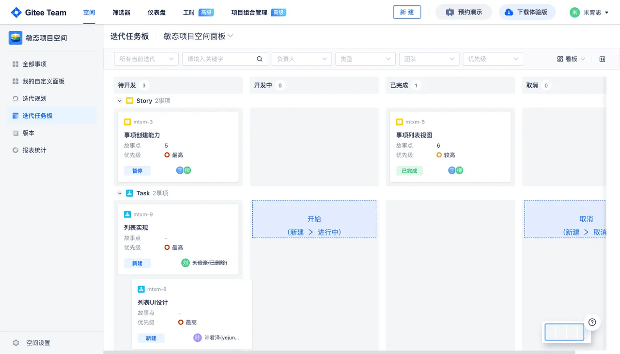The height and width of the screenshot is (354, 620).
Task: Click the Gitee Team logo
Action: [x=39, y=13]
